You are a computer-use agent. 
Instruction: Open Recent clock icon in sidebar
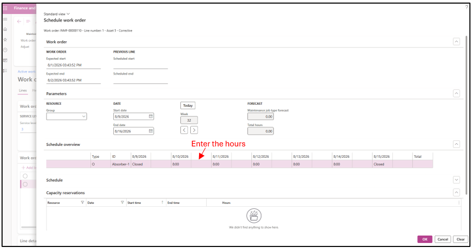(5, 50)
